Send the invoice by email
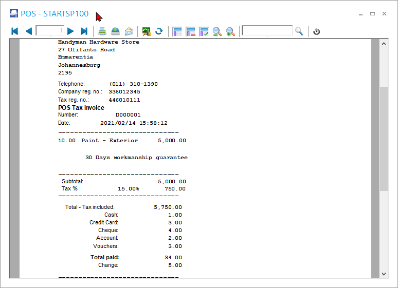The height and width of the screenshot is (288, 398). [129, 31]
